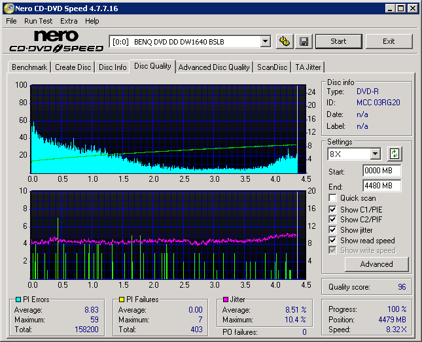
Task: Minimize the Nero window
Action: 390,9
